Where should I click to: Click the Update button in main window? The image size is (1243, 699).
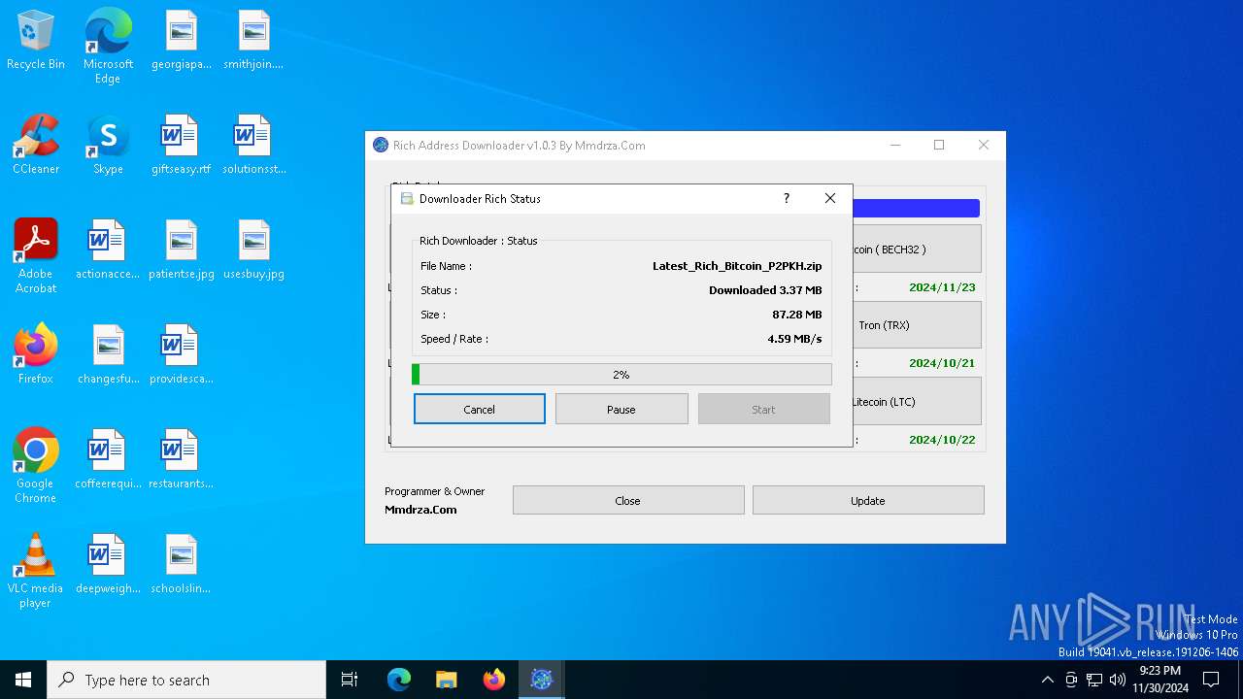coord(868,500)
